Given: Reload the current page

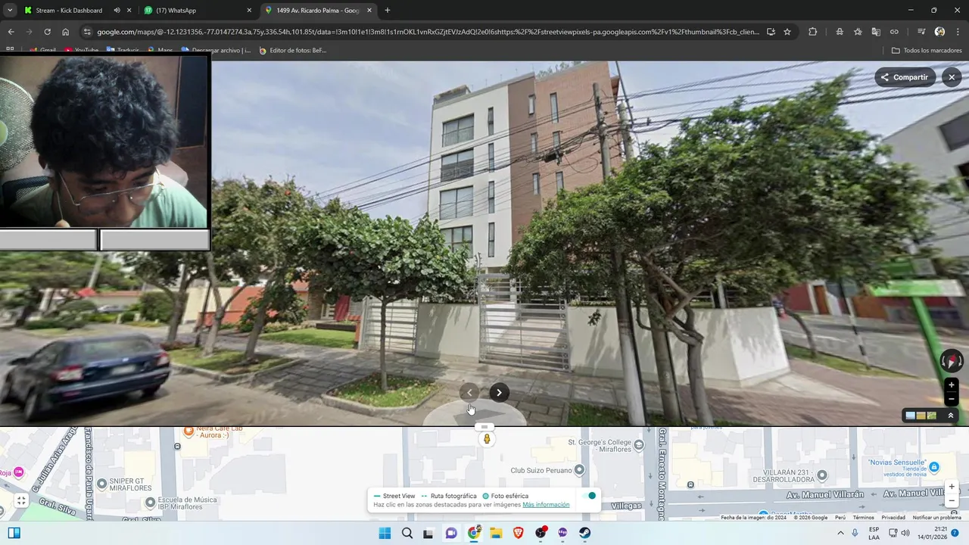Looking at the screenshot, I should click(47, 32).
